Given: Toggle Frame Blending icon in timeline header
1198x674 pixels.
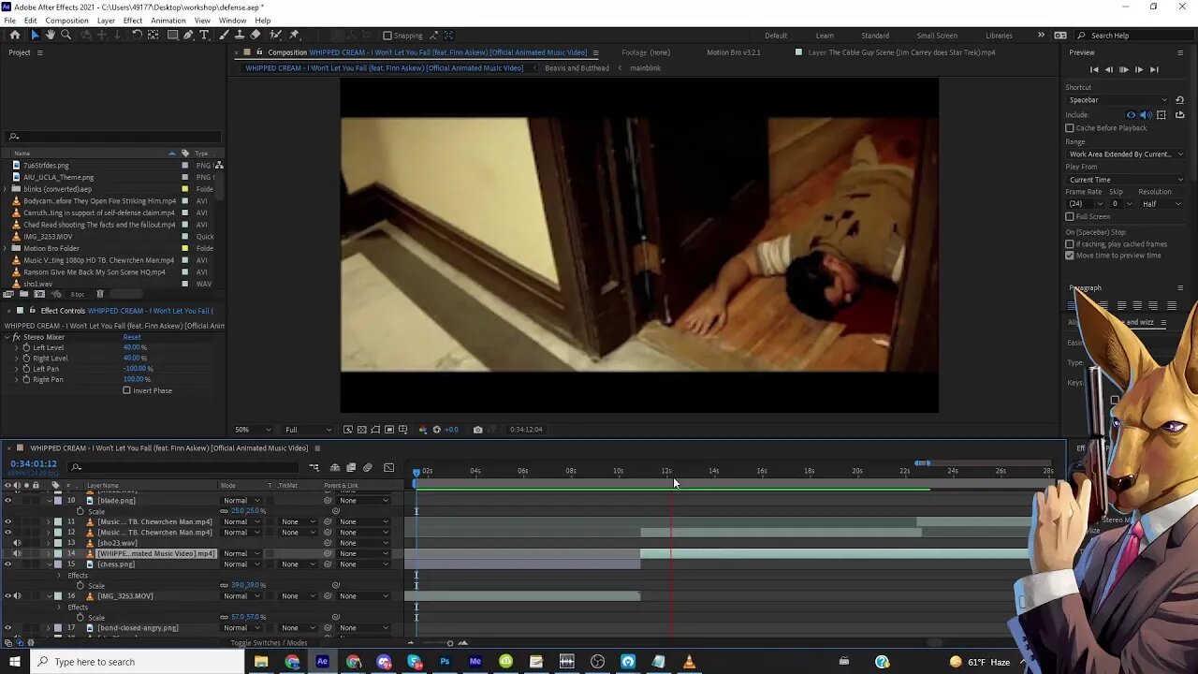Looking at the screenshot, I should point(351,467).
